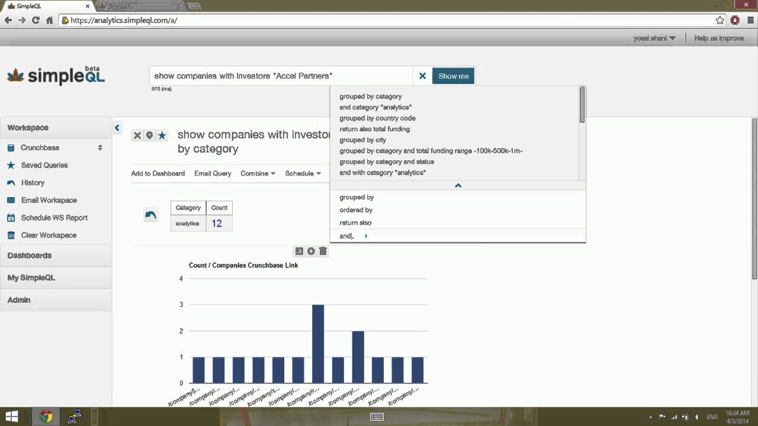
Task: Click the browser home icon
Action: click(49, 20)
